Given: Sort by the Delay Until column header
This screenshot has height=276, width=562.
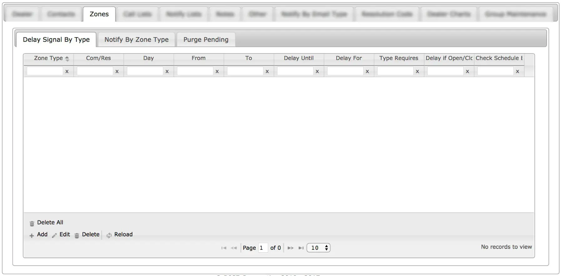Looking at the screenshot, I should [x=299, y=58].
